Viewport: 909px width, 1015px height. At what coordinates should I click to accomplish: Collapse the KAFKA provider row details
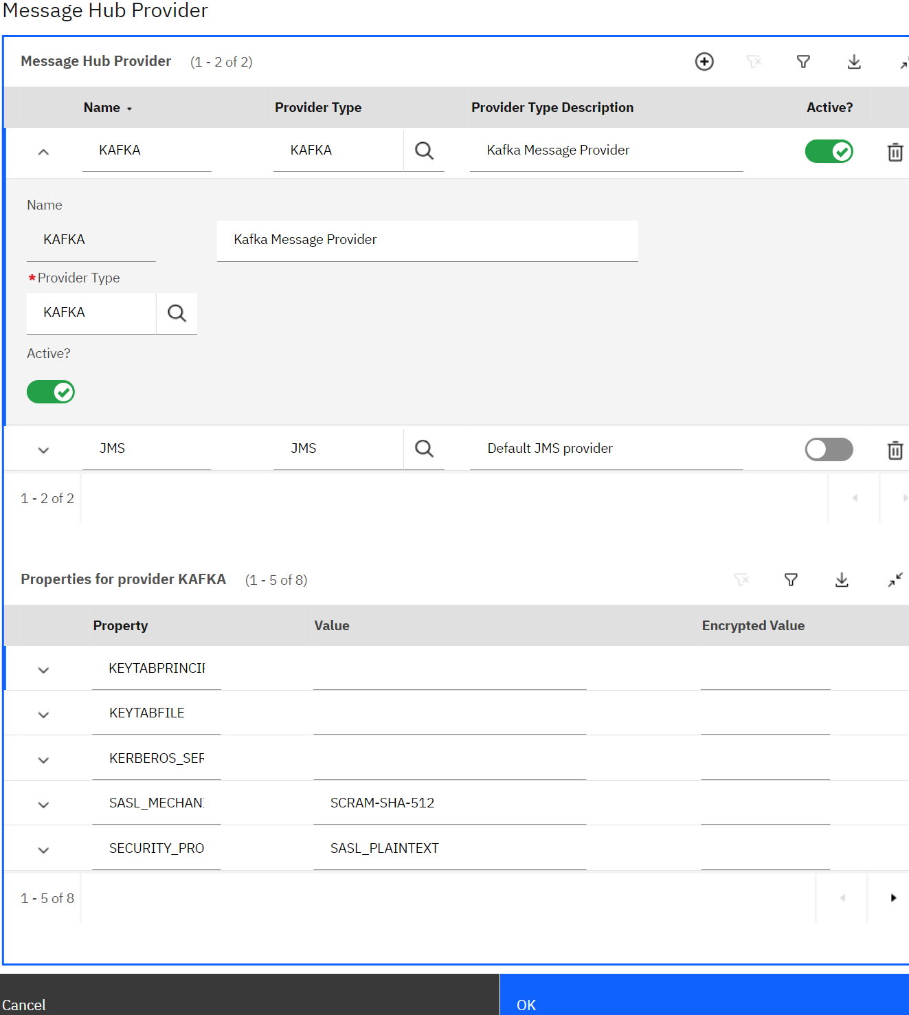click(43, 152)
